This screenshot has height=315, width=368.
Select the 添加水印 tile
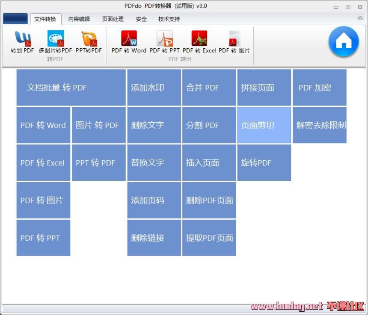point(154,88)
